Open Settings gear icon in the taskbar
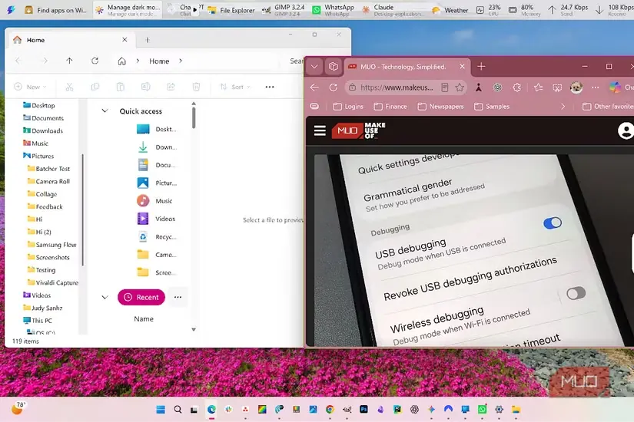The image size is (634, 422). [499, 410]
